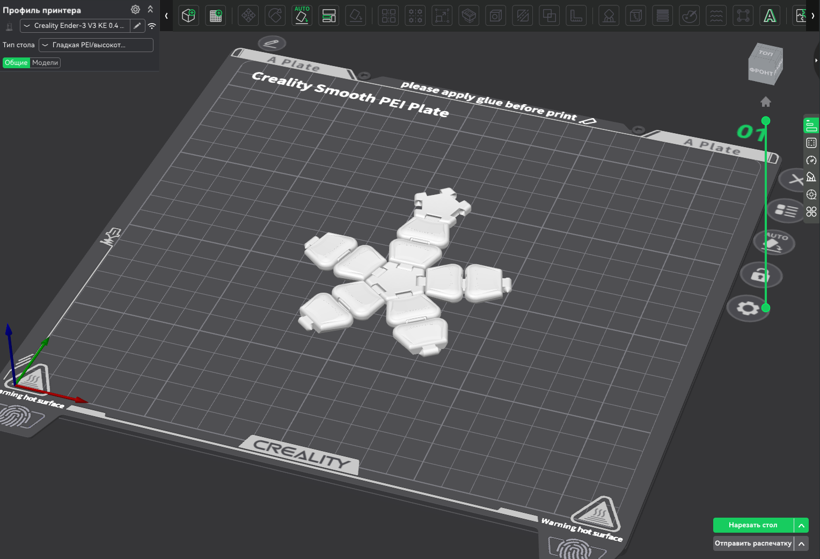The width and height of the screenshot is (820, 559).
Task: Toggle the plate lock icon
Action: click(x=760, y=275)
